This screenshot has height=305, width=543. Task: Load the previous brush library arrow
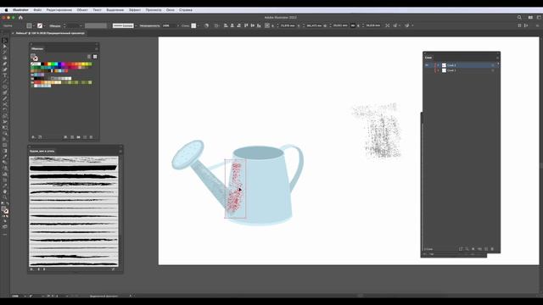pyautogui.click(x=38, y=269)
